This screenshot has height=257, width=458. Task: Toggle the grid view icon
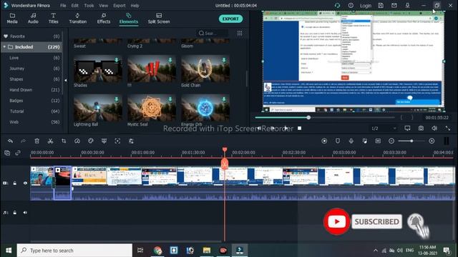pyautogui.click(x=240, y=34)
